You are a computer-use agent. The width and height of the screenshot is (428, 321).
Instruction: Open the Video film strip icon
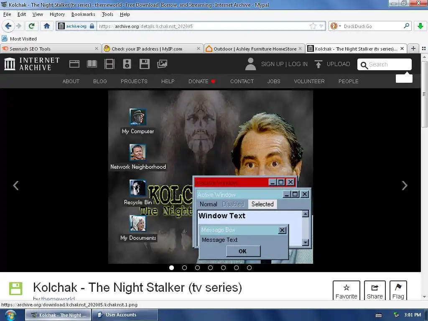pos(110,64)
